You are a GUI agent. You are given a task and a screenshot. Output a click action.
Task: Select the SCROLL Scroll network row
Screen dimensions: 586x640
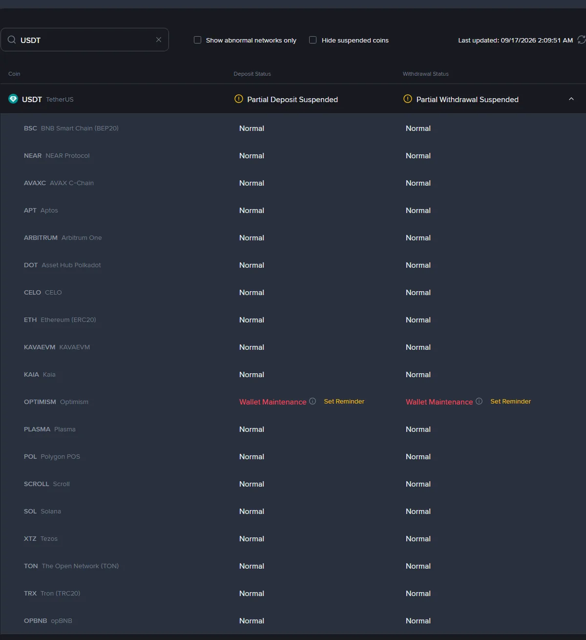293,484
